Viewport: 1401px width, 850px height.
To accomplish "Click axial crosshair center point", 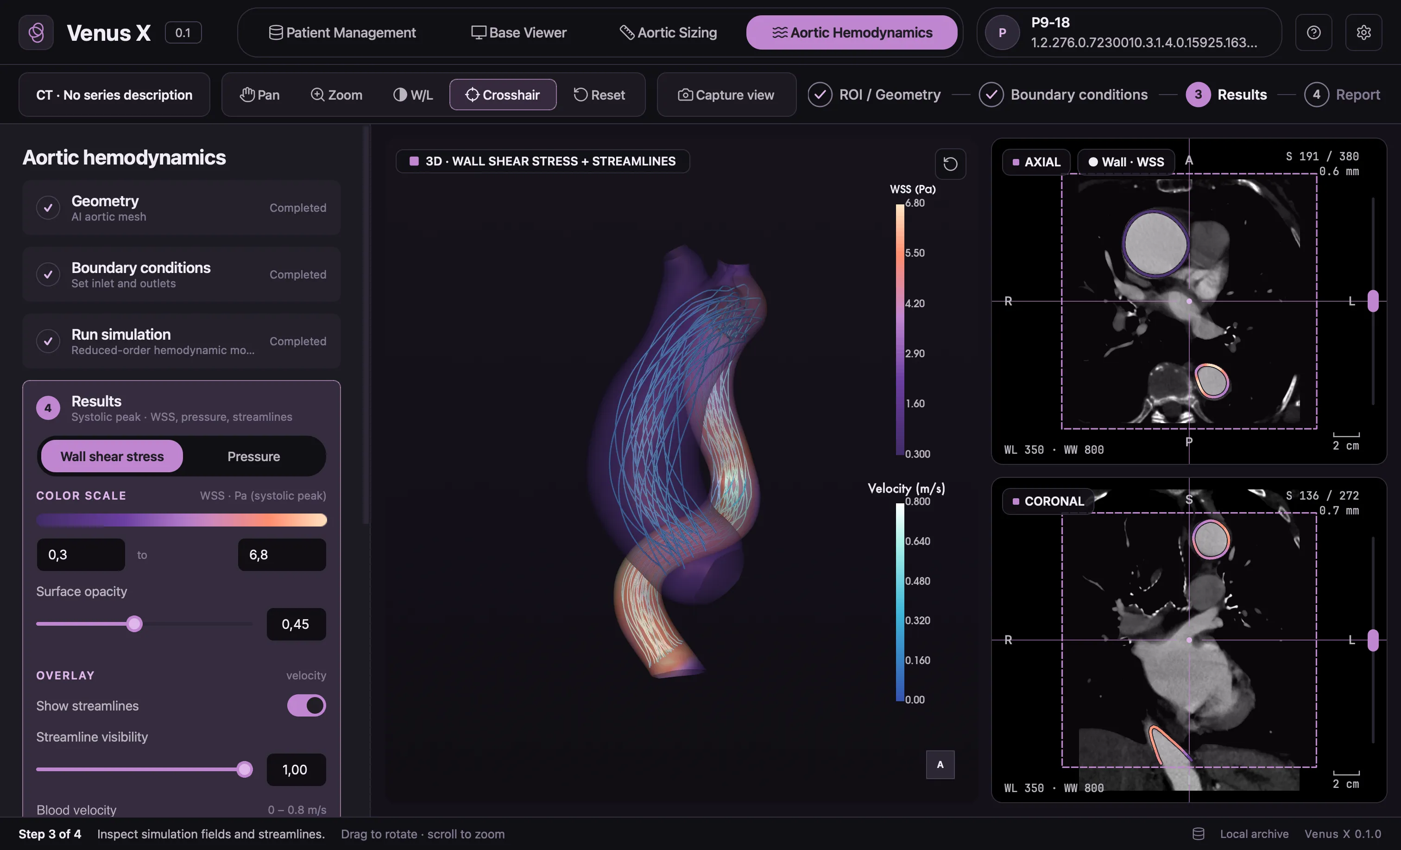I will tap(1189, 301).
